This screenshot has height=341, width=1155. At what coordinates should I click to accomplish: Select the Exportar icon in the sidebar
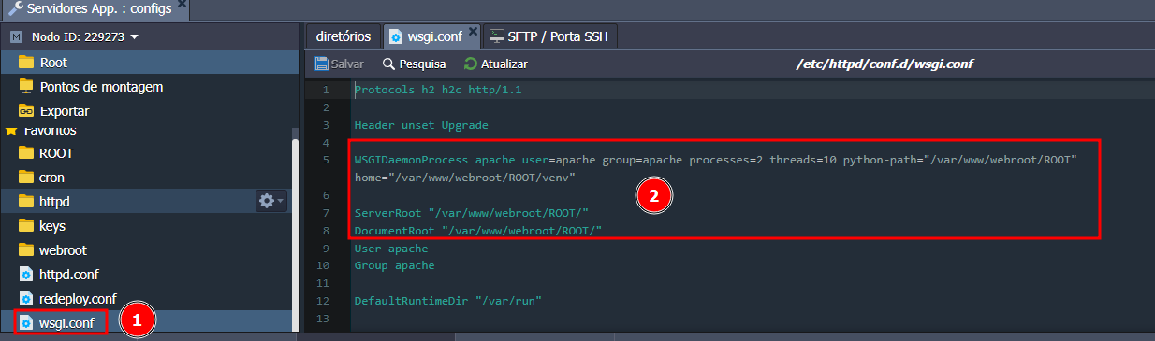pos(26,110)
